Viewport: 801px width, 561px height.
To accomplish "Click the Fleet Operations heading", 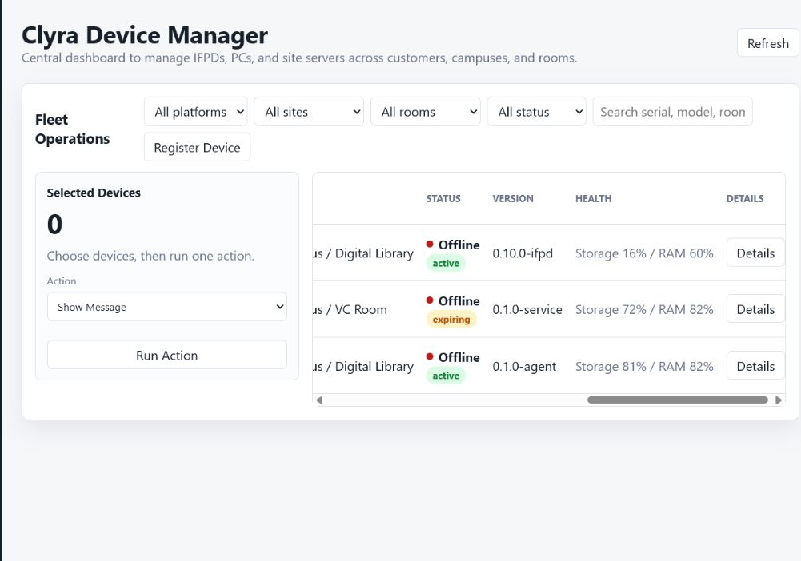I will 72,129.
